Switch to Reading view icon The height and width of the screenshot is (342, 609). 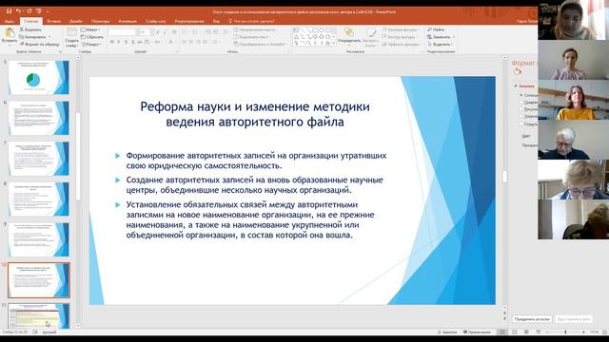[x=526, y=332]
